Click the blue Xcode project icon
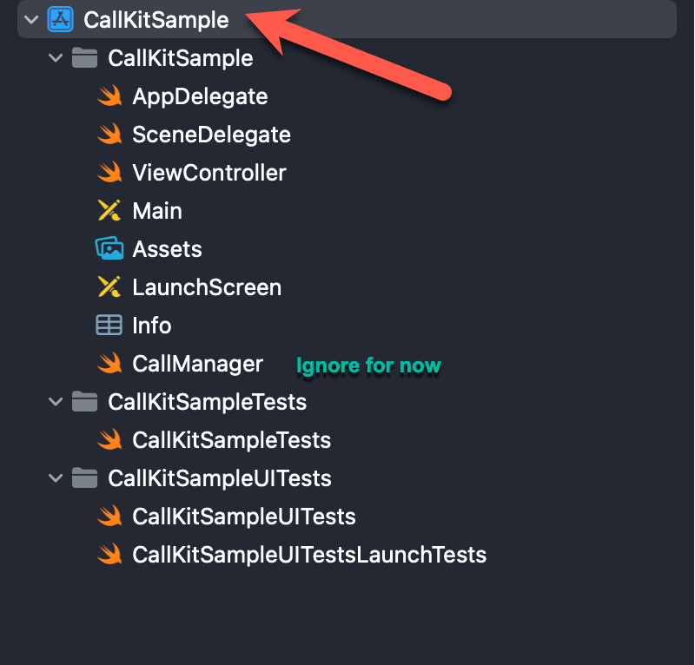Viewport: 695px width, 665px height. (60, 19)
